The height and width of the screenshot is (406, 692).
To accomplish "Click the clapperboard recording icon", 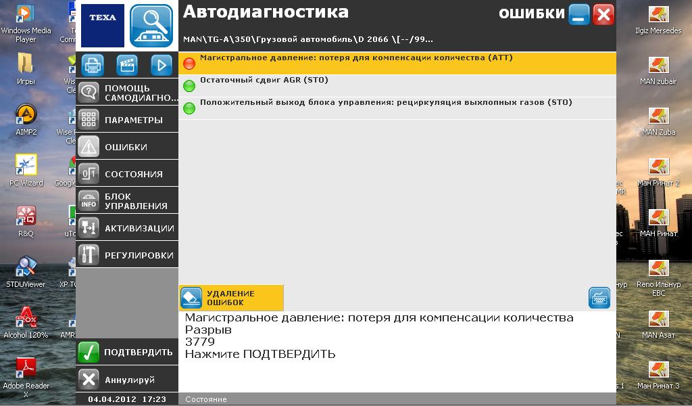I will (127, 65).
